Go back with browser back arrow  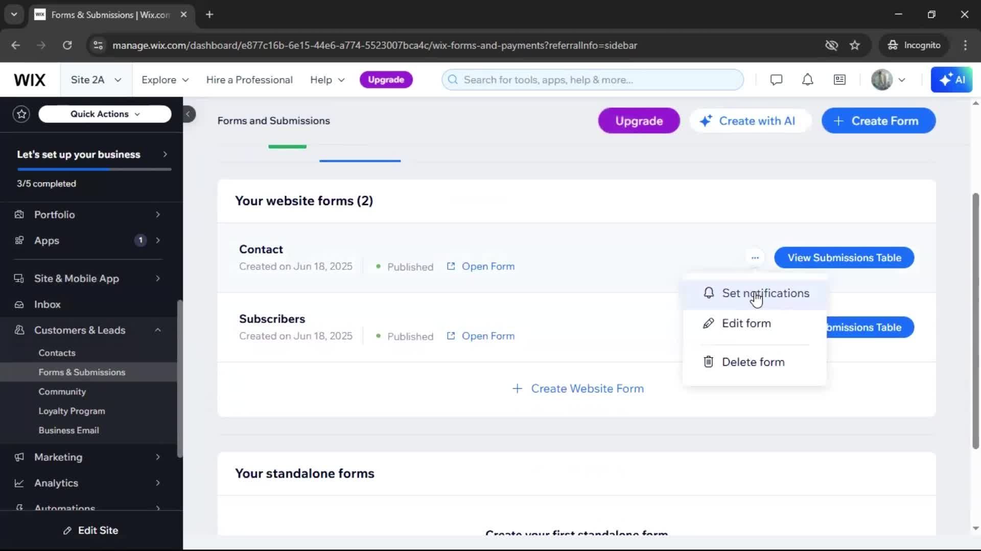coord(16,45)
